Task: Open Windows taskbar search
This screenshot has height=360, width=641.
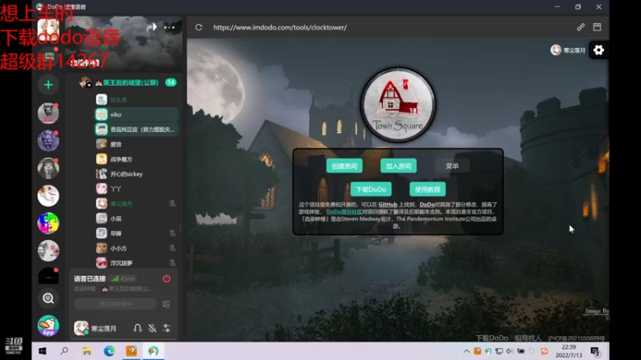Action: click(x=64, y=351)
